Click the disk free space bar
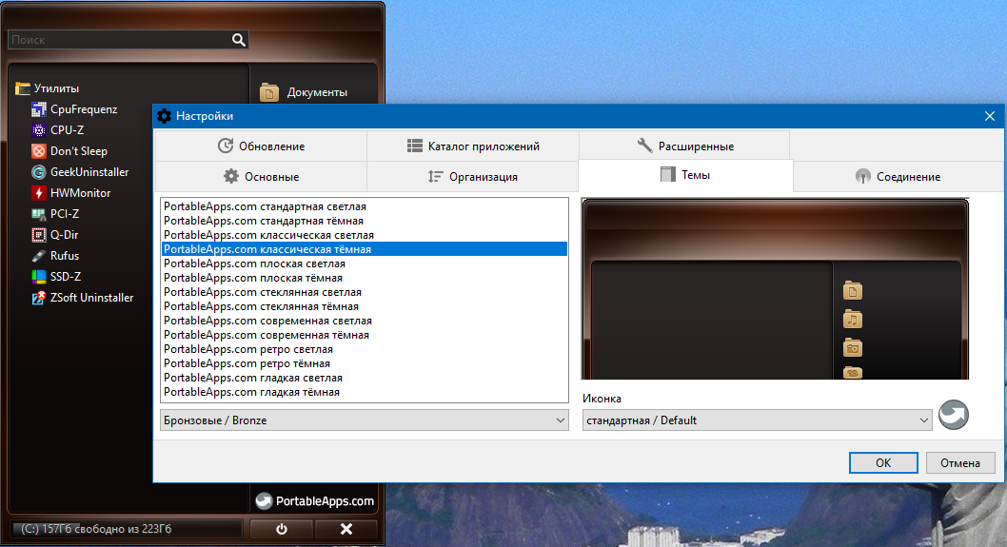 tap(127, 529)
